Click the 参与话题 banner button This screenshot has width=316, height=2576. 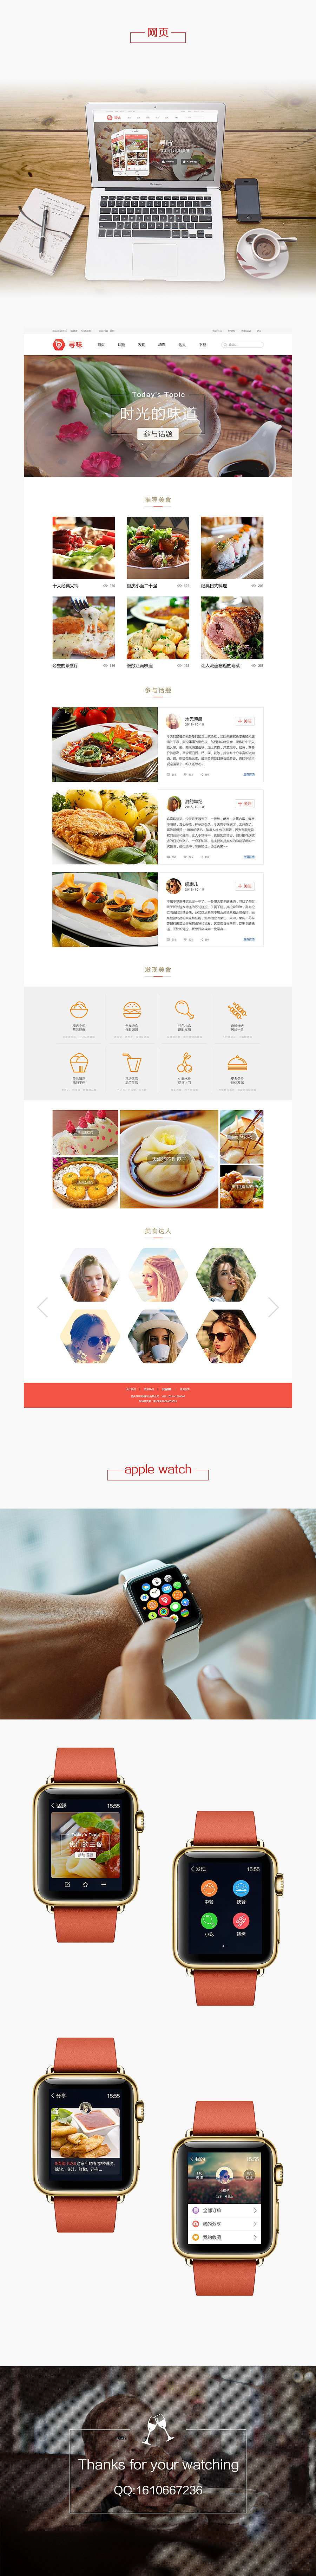pos(158,434)
